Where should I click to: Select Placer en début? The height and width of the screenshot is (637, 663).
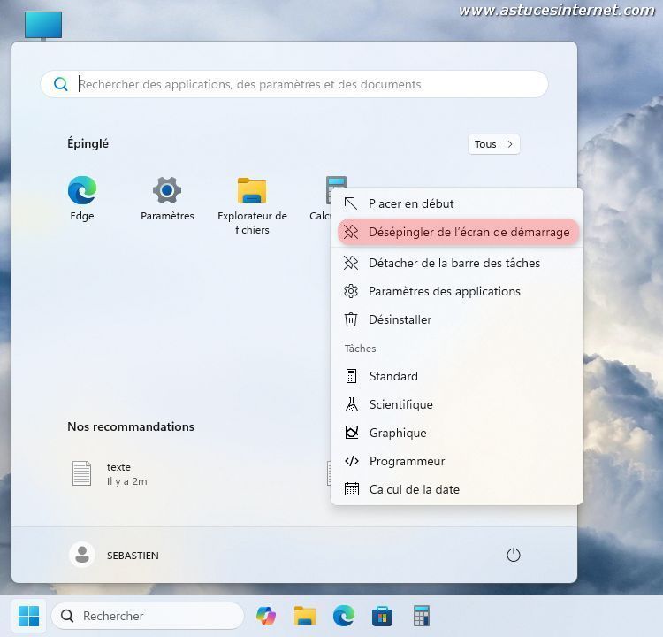pos(411,203)
